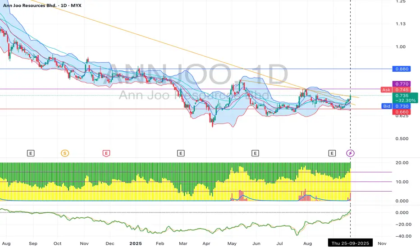
Task: Click the earnings E marker near September
Action: pos(31,153)
